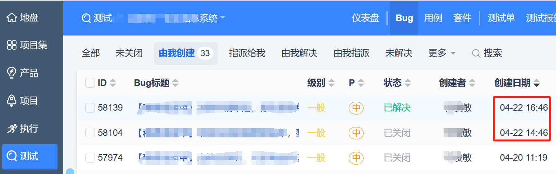Tick the checkbox for bug 57974
Image resolution: width=556 pixels, height=174 pixels.
point(90,157)
